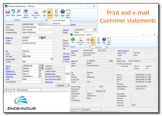Click Help icon in Customer Inquiry

(104, 39)
